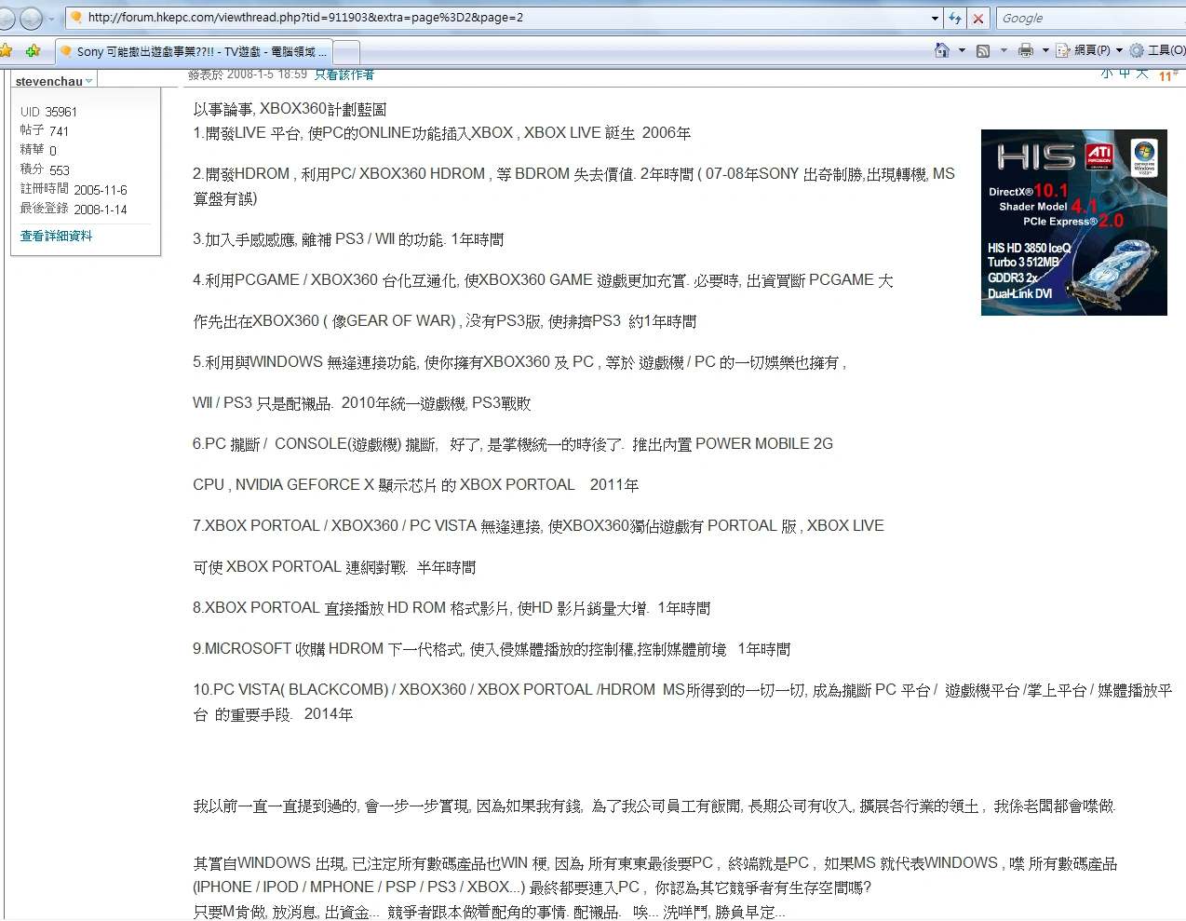Click post number 11# link

(1168, 76)
